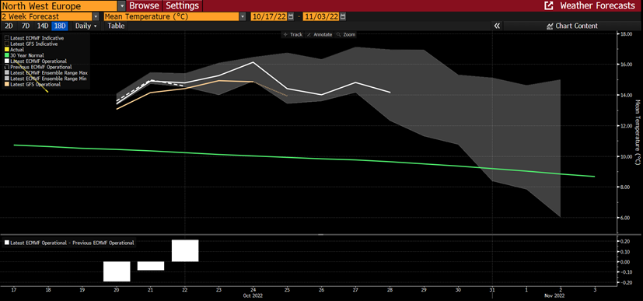Toggle Latest GFS Operational series

[32, 84]
